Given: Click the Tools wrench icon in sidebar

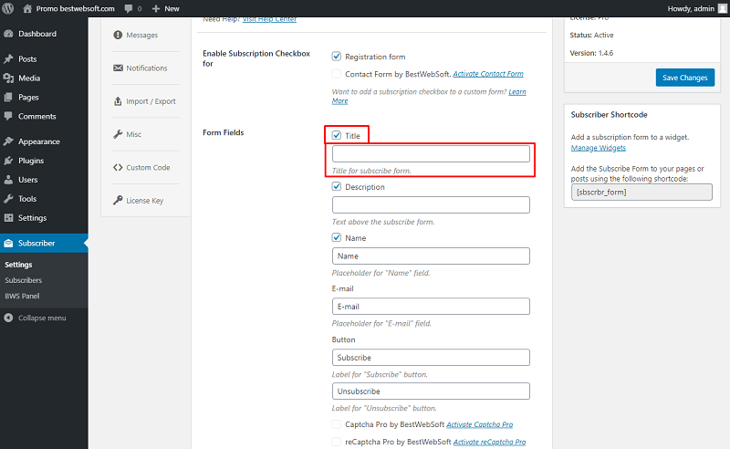Looking at the screenshot, I should coord(8,198).
